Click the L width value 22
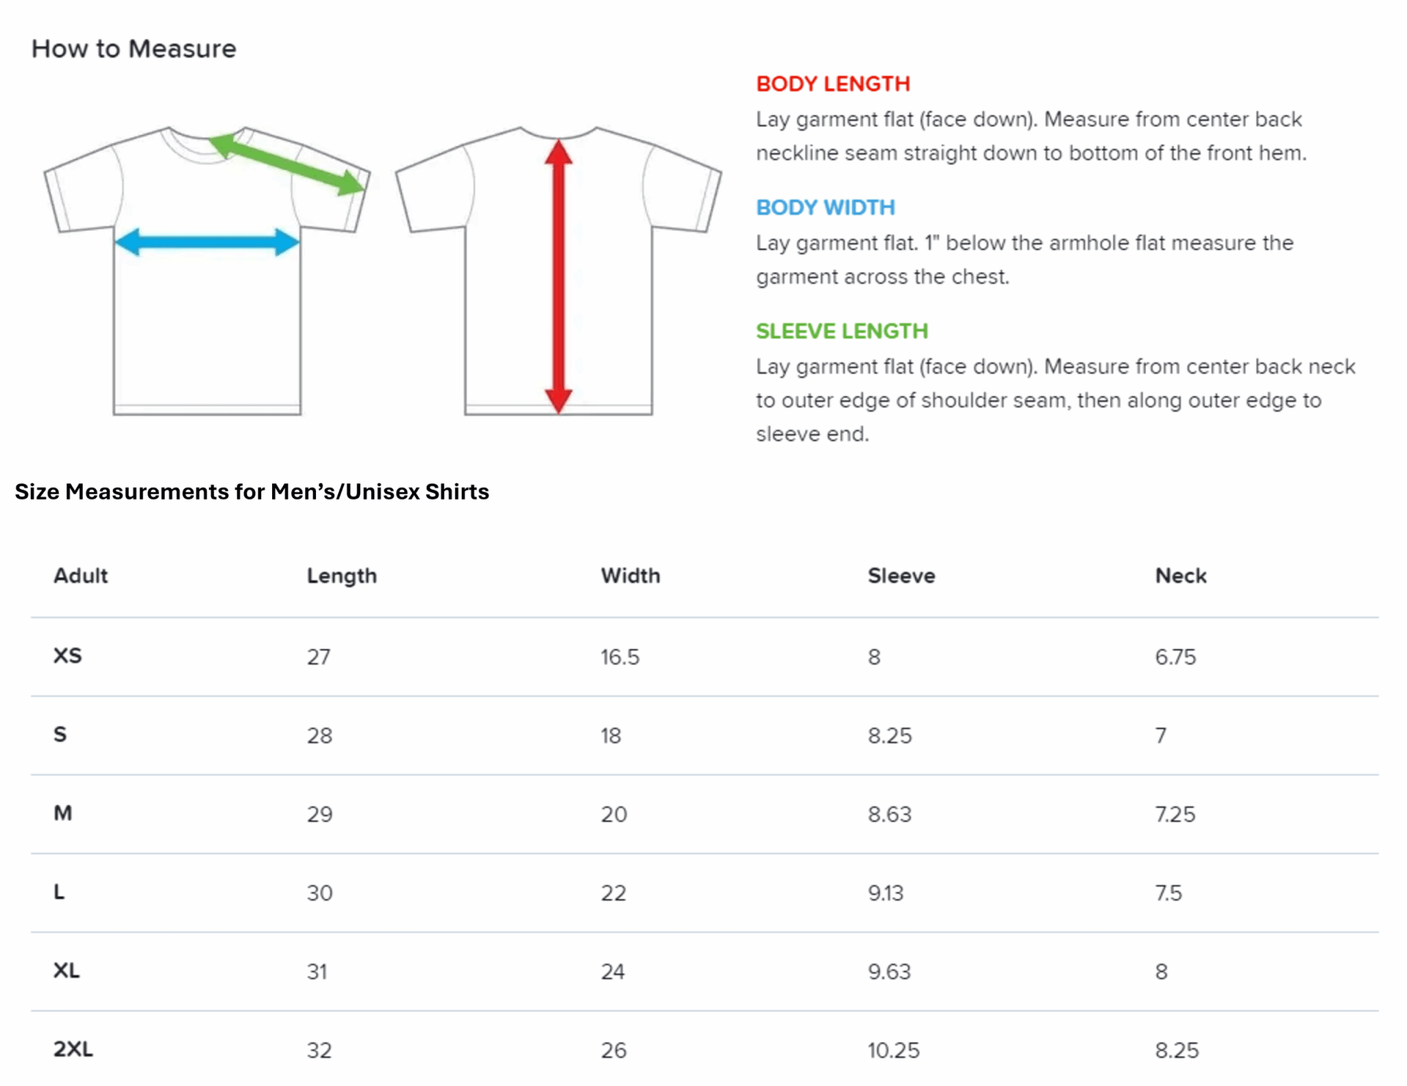Viewport: 1407px width, 1086px height. tap(613, 893)
